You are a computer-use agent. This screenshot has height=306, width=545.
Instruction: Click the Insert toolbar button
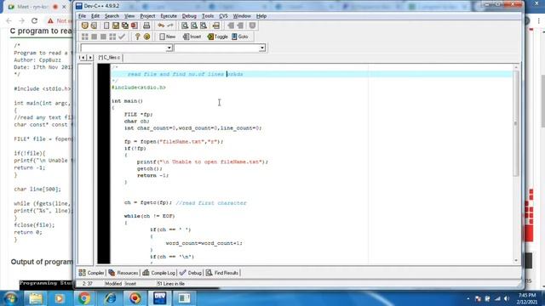coord(192,37)
